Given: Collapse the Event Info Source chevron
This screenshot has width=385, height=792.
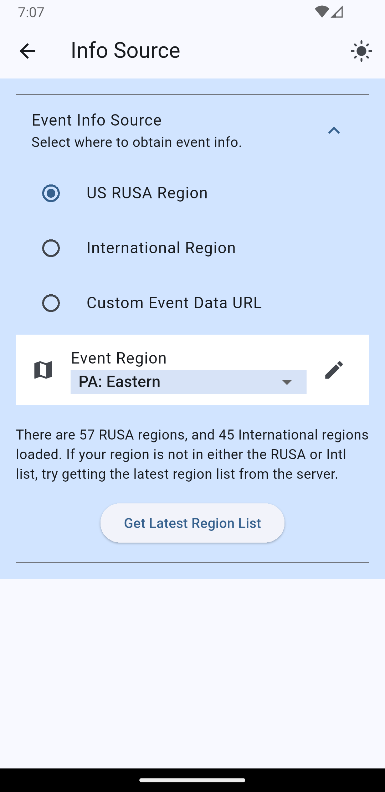Looking at the screenshot, I should (x=334, y=131).
